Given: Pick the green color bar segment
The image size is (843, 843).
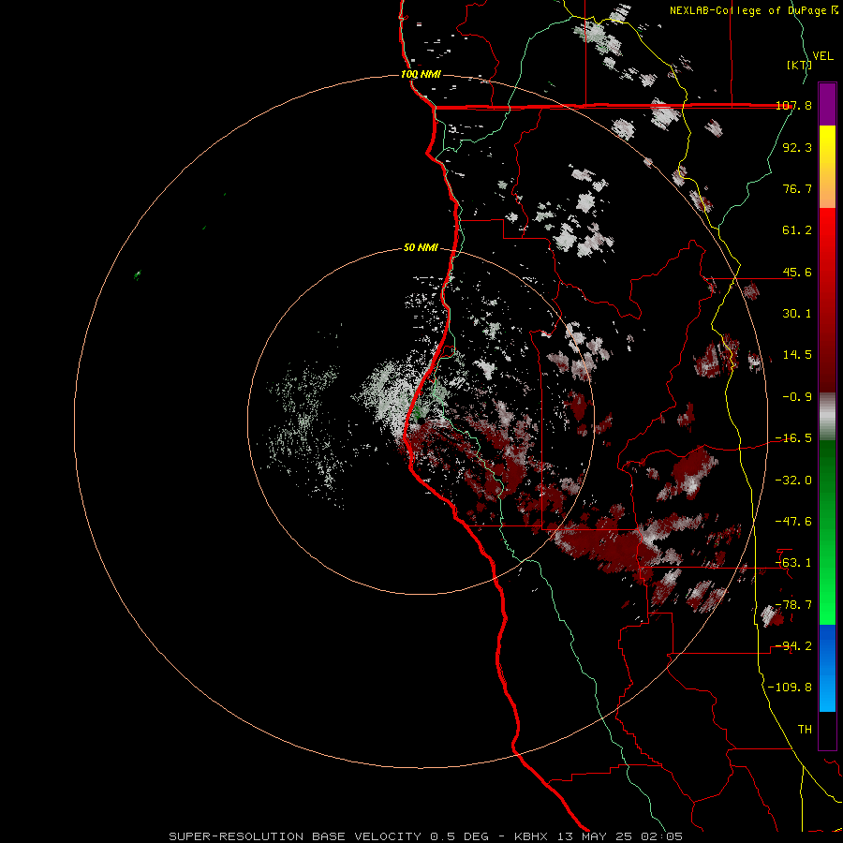Looking at the screenshot, I should [827, 532].
